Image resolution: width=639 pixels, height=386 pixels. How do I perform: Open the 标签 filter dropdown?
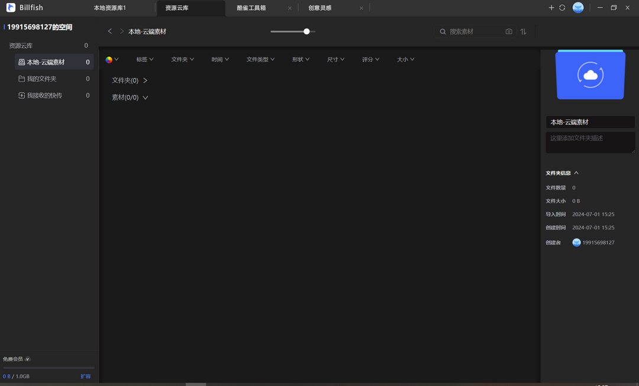pyautogui.click(x=144, y=59)
